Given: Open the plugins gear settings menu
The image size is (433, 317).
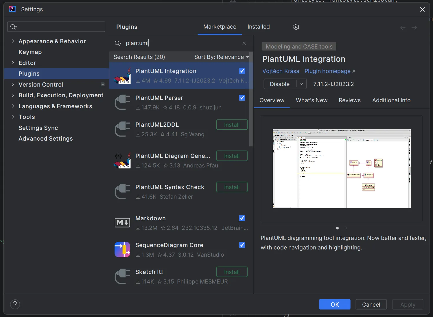Looking at the screenshot, I should (296, 27).
